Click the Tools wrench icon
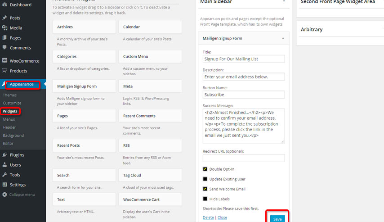Screen dimensions: 384x222 4,175
